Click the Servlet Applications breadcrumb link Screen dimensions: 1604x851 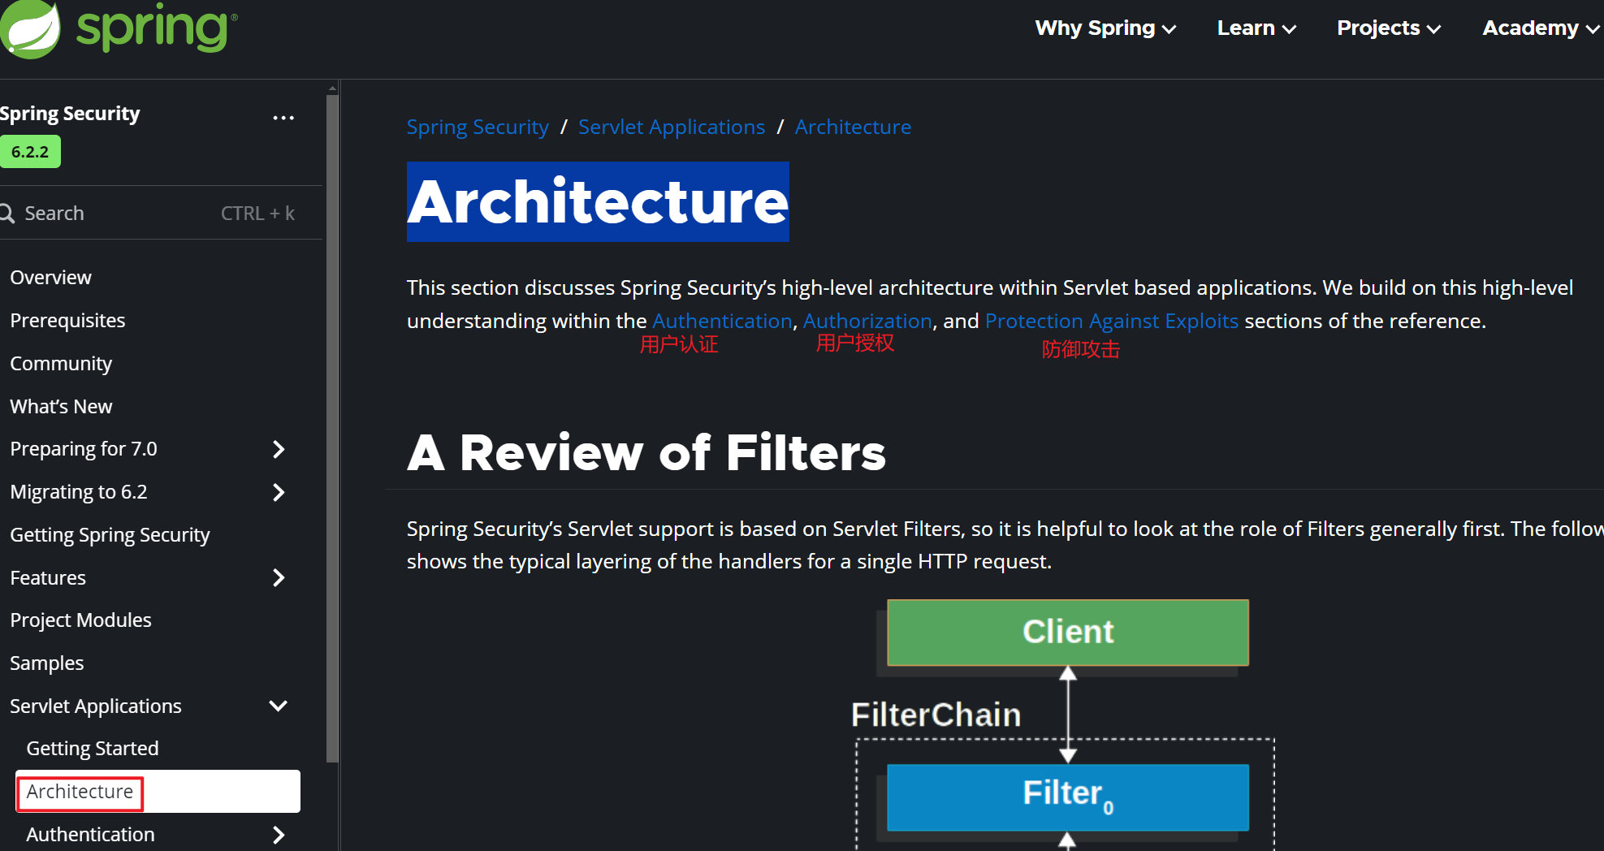click(672, 127)
